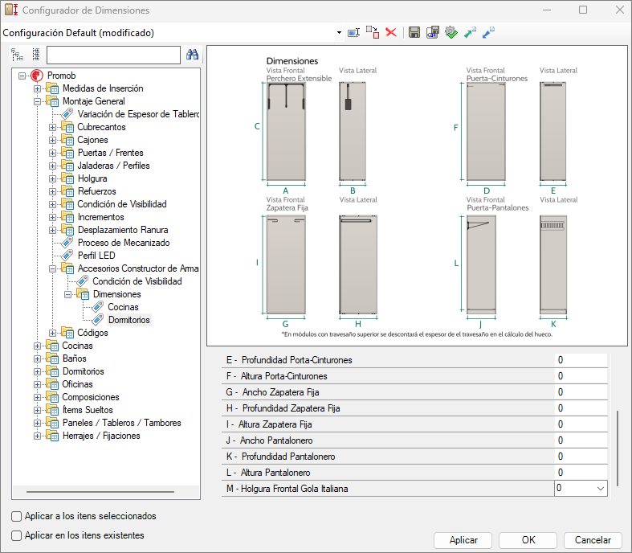Click the folder icon next to Baños
632x553 pixels.
[x=52, y=358]
